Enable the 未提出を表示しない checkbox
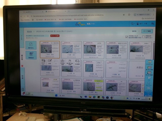Viewport: 162px width, 121px height. tap(144, 37)
